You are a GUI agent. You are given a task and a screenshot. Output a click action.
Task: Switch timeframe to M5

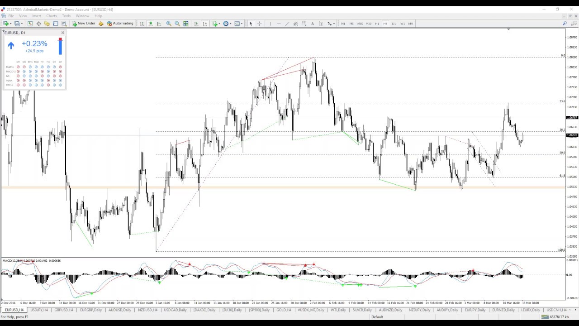[x=351, y=24]
